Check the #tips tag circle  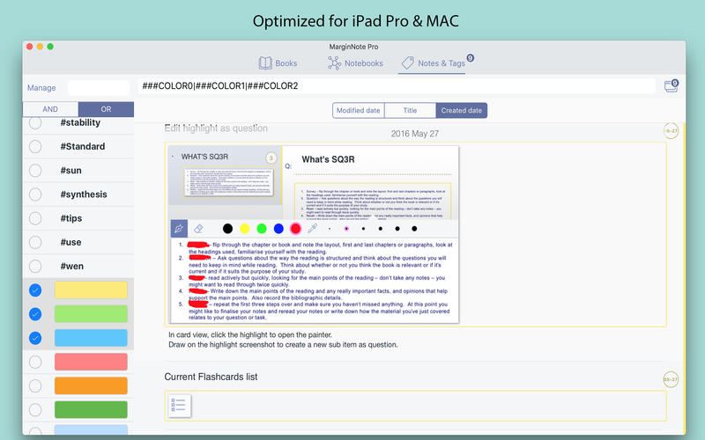click(x=35, y=218)
